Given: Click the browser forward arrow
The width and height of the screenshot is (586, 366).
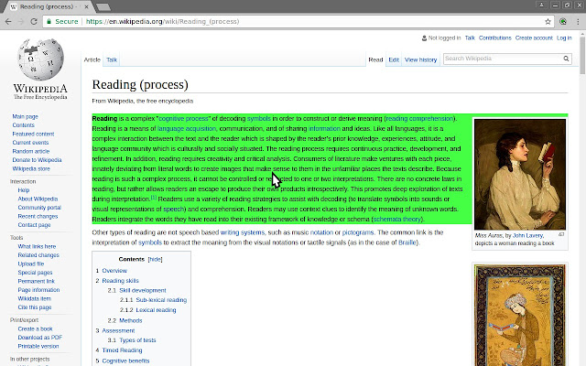Looking at the screenshot, I should (21, 22).
